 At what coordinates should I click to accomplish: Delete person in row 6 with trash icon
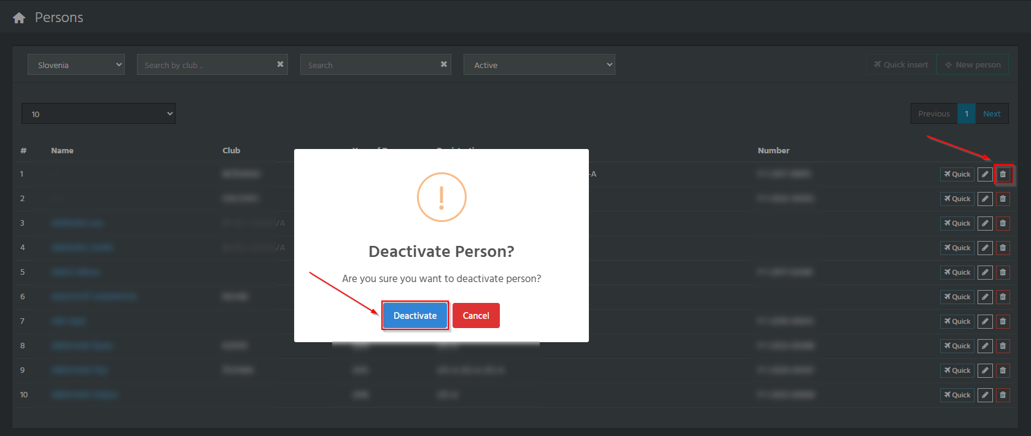[1003, 297]
